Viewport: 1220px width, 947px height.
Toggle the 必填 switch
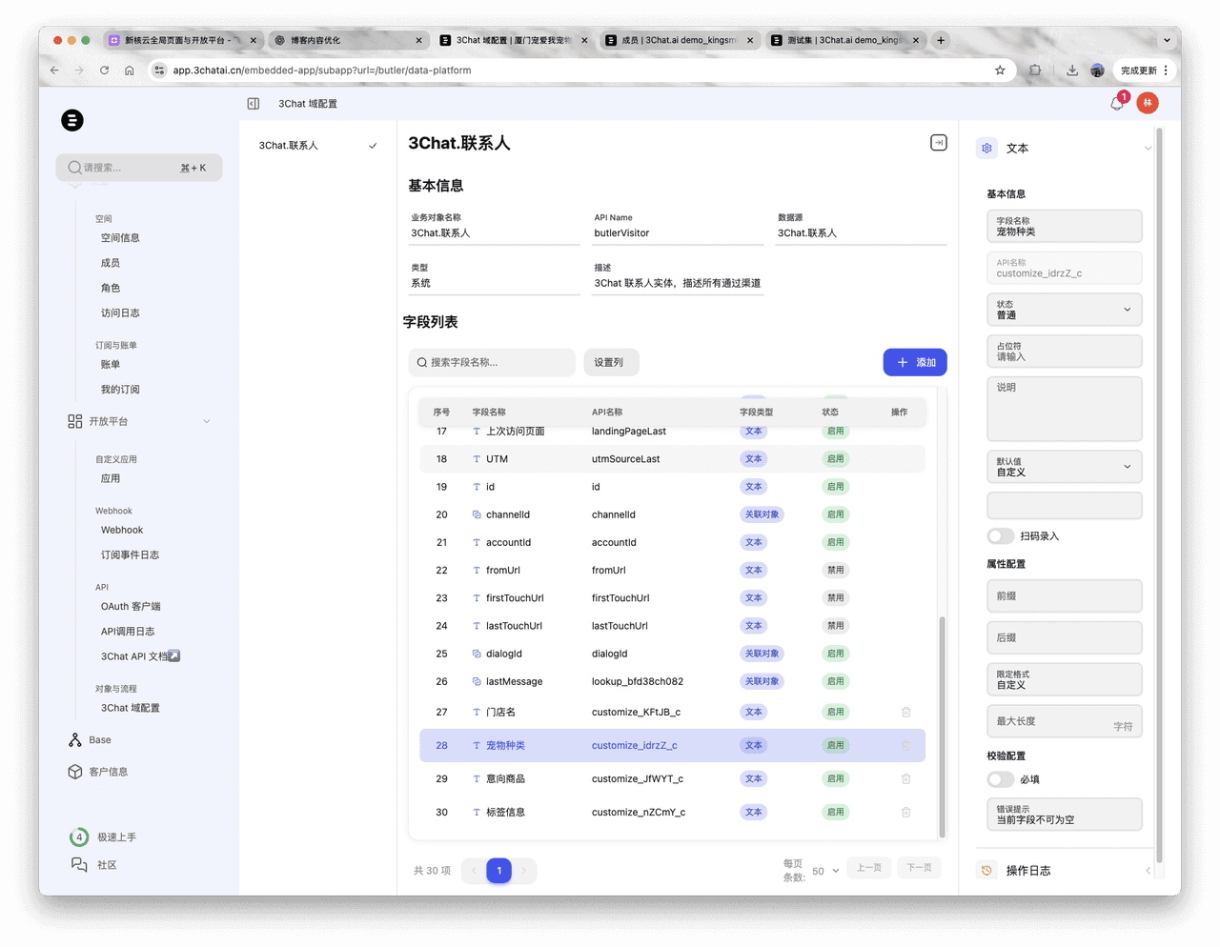point(1001,779)
